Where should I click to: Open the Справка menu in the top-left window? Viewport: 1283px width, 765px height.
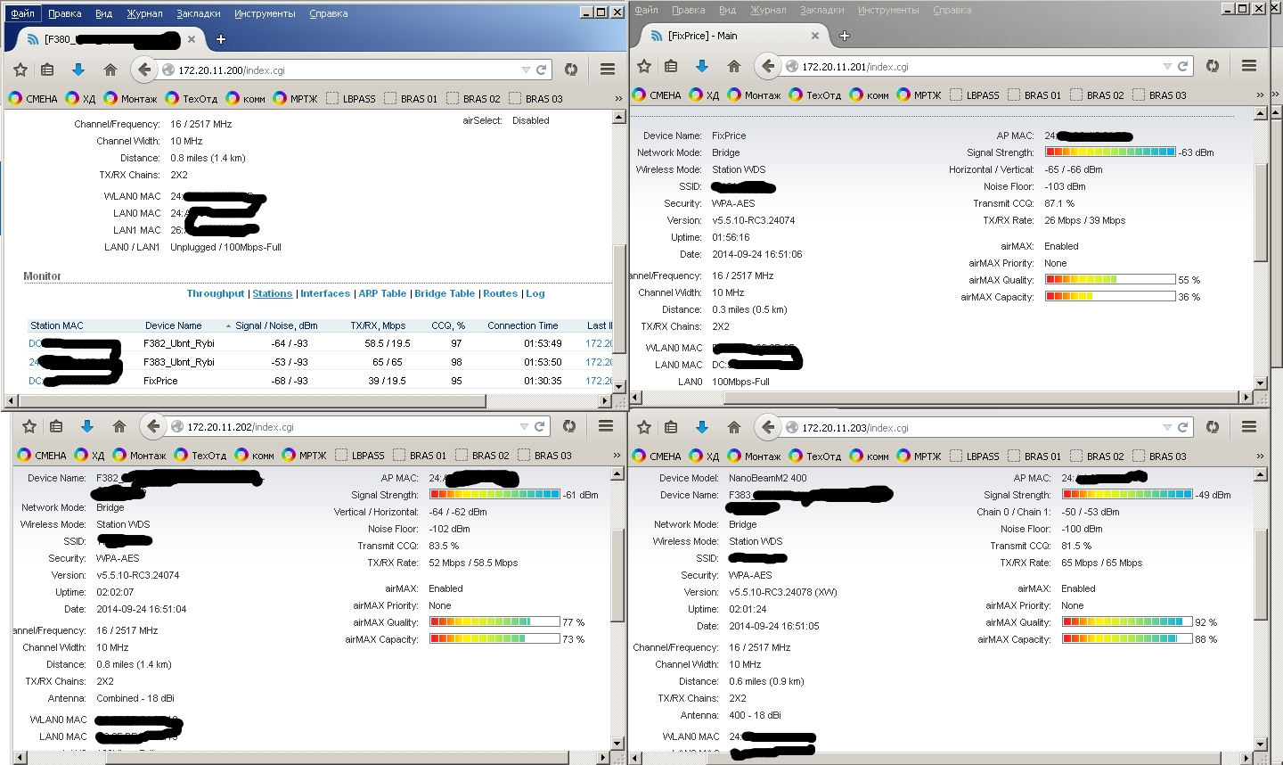(x=329, y=13)
